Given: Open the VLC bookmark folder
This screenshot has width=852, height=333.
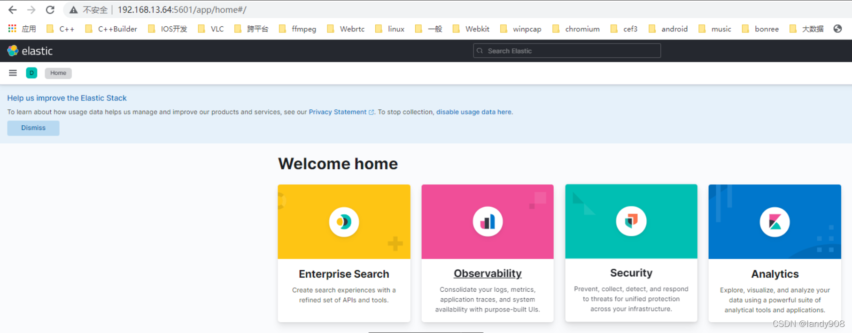Looking at the screenshot, I should 211,29.
